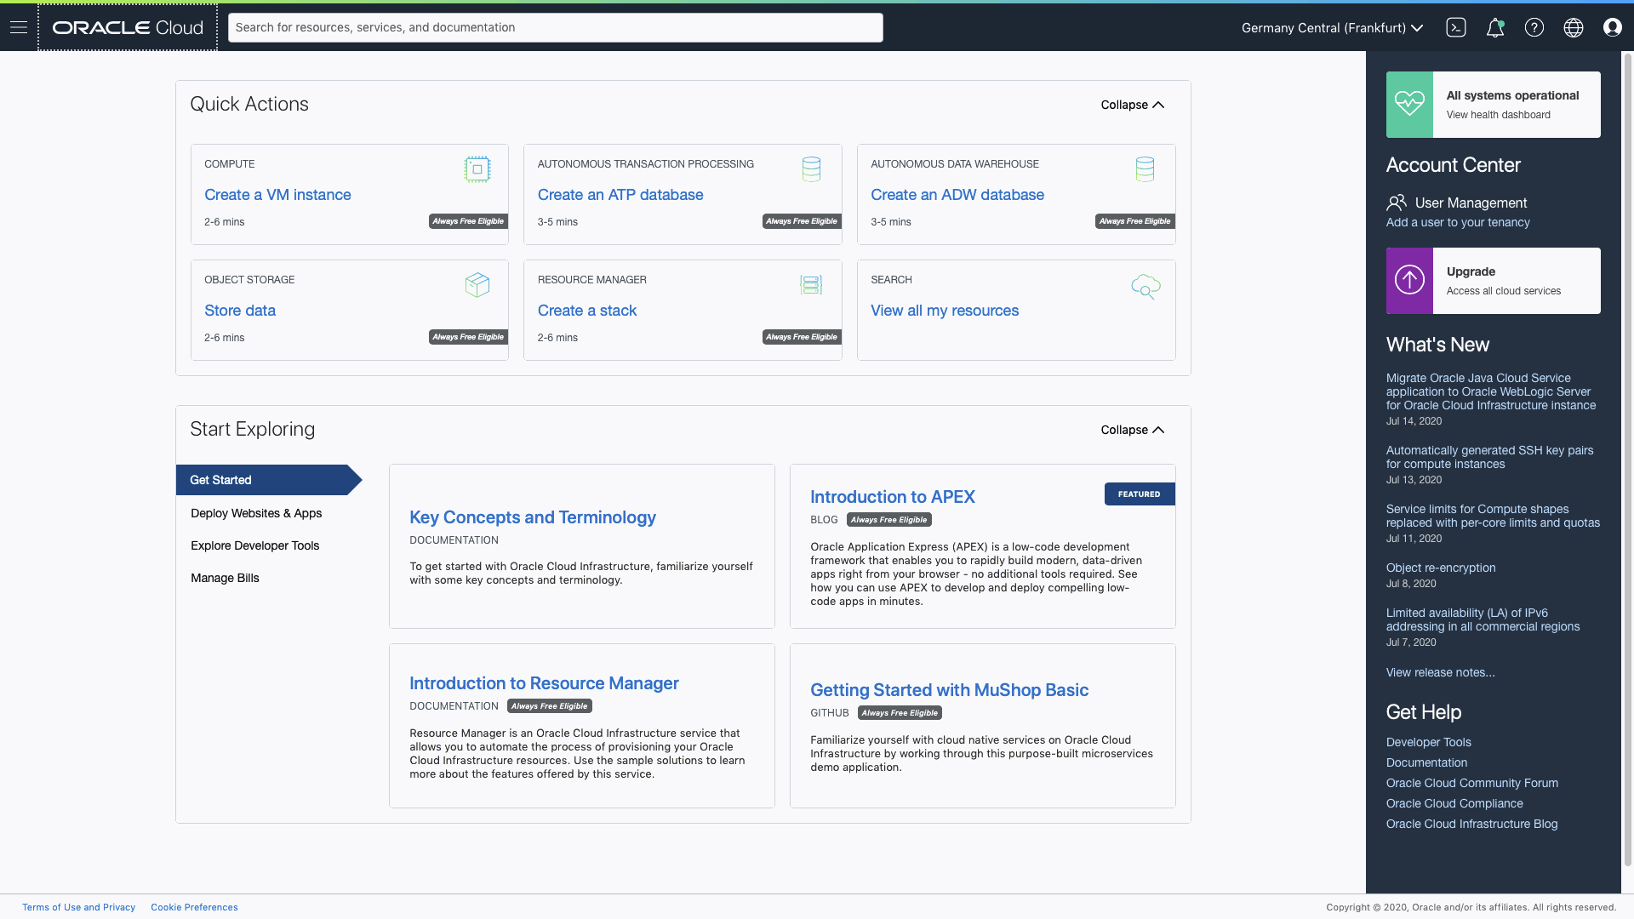
Task: Open the user profile avatar icon
Action: 1613,27
